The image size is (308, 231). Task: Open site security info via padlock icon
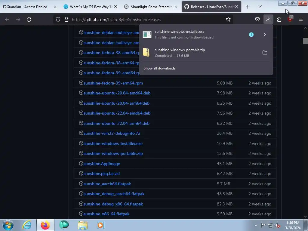[66, 19]
